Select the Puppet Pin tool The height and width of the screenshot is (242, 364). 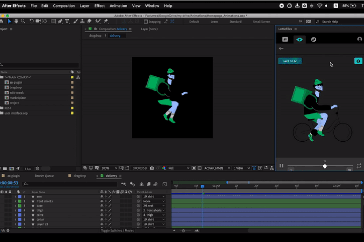pyautogui.click(x=106, y=21)
